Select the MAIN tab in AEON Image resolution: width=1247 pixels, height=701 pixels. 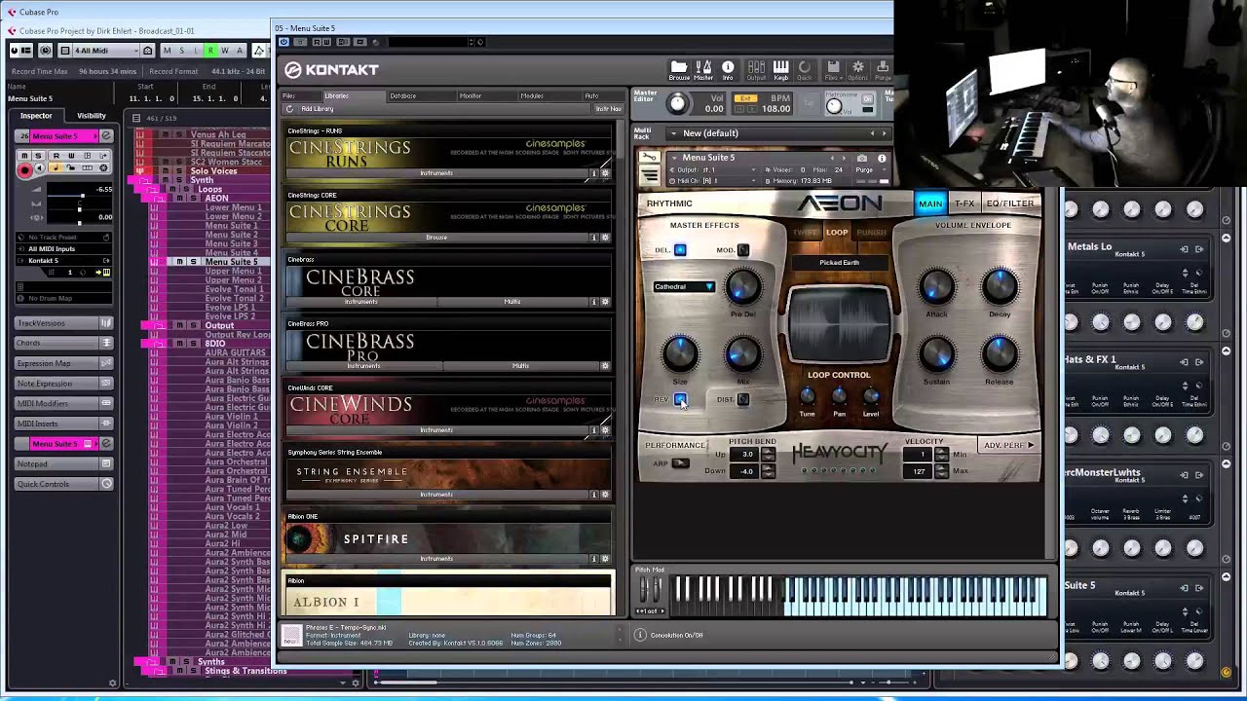point(930,203)
